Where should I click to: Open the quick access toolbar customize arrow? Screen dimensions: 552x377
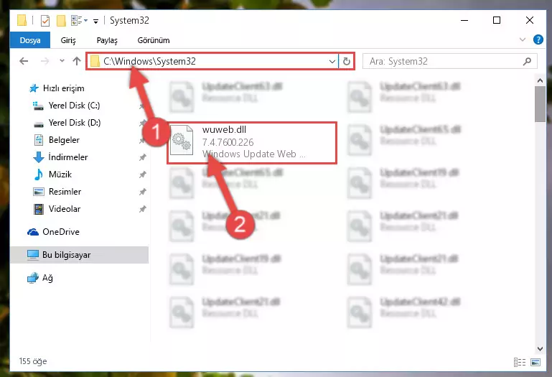click(x=95, y=22)
